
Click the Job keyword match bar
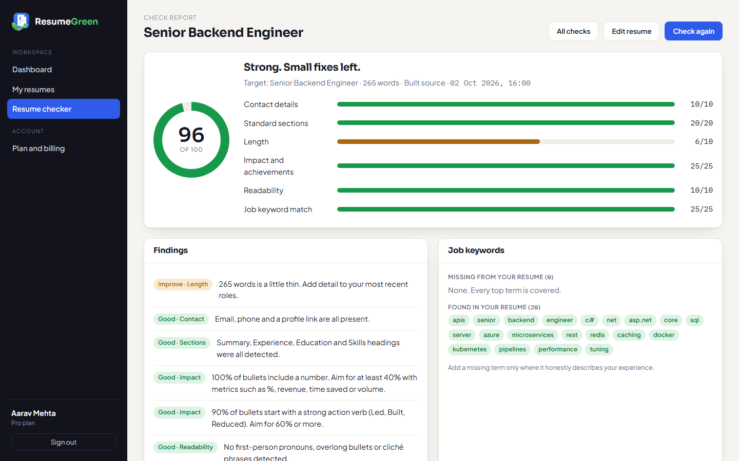[x=506, y=209]
